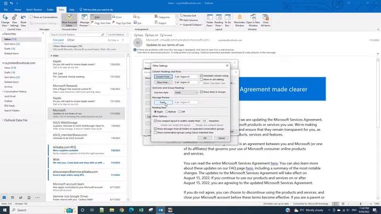This screenshot has width=381, height=214.
Task: Arrange messages by Date
Action: coord(101,17)
